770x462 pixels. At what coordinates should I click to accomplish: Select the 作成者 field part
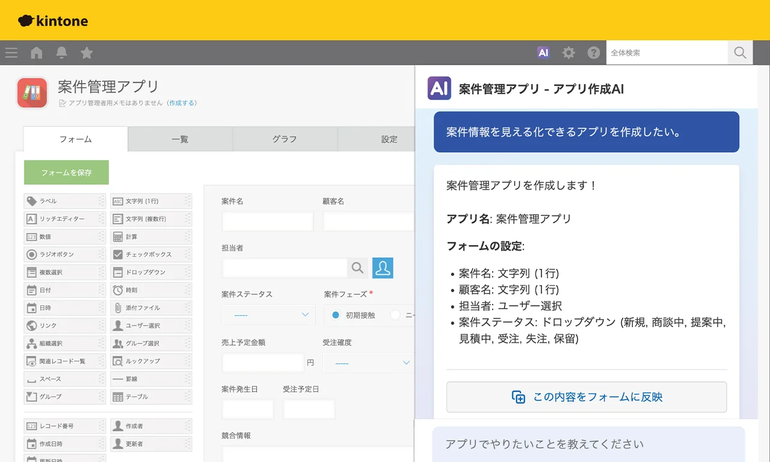click(151, 426)
